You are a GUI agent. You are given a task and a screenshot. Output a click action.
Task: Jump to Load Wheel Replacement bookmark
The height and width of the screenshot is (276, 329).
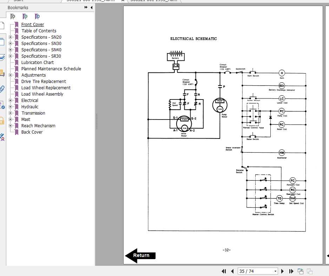pos(46,88)
